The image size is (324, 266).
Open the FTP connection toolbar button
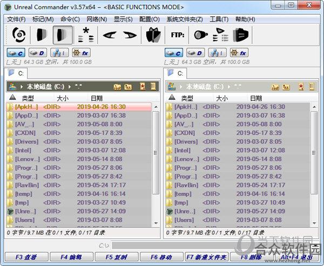178,35
